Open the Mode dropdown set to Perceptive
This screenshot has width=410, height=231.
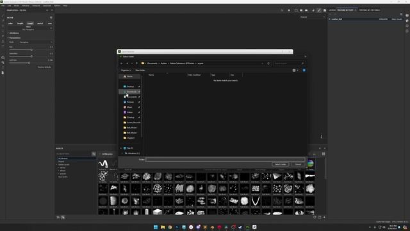36,42
